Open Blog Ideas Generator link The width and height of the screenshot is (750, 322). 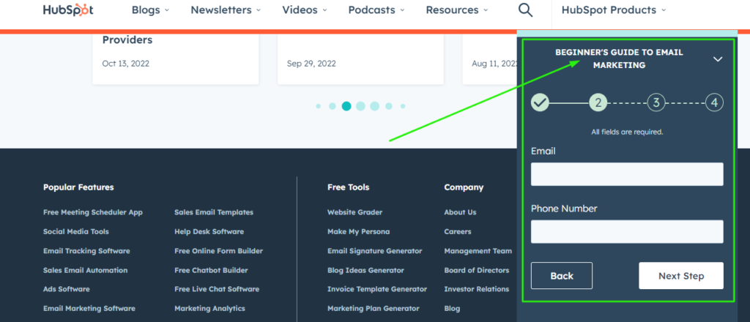(366, 270)
